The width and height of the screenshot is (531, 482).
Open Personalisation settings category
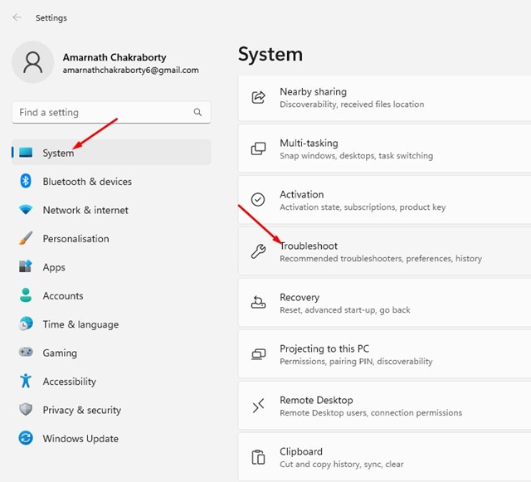76,239
